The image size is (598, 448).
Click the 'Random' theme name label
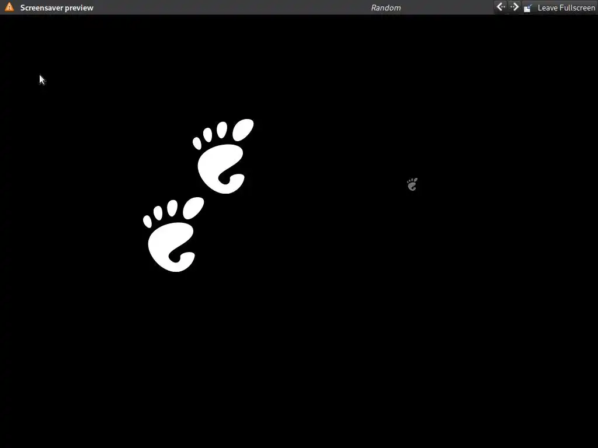[x=385, y=8]
